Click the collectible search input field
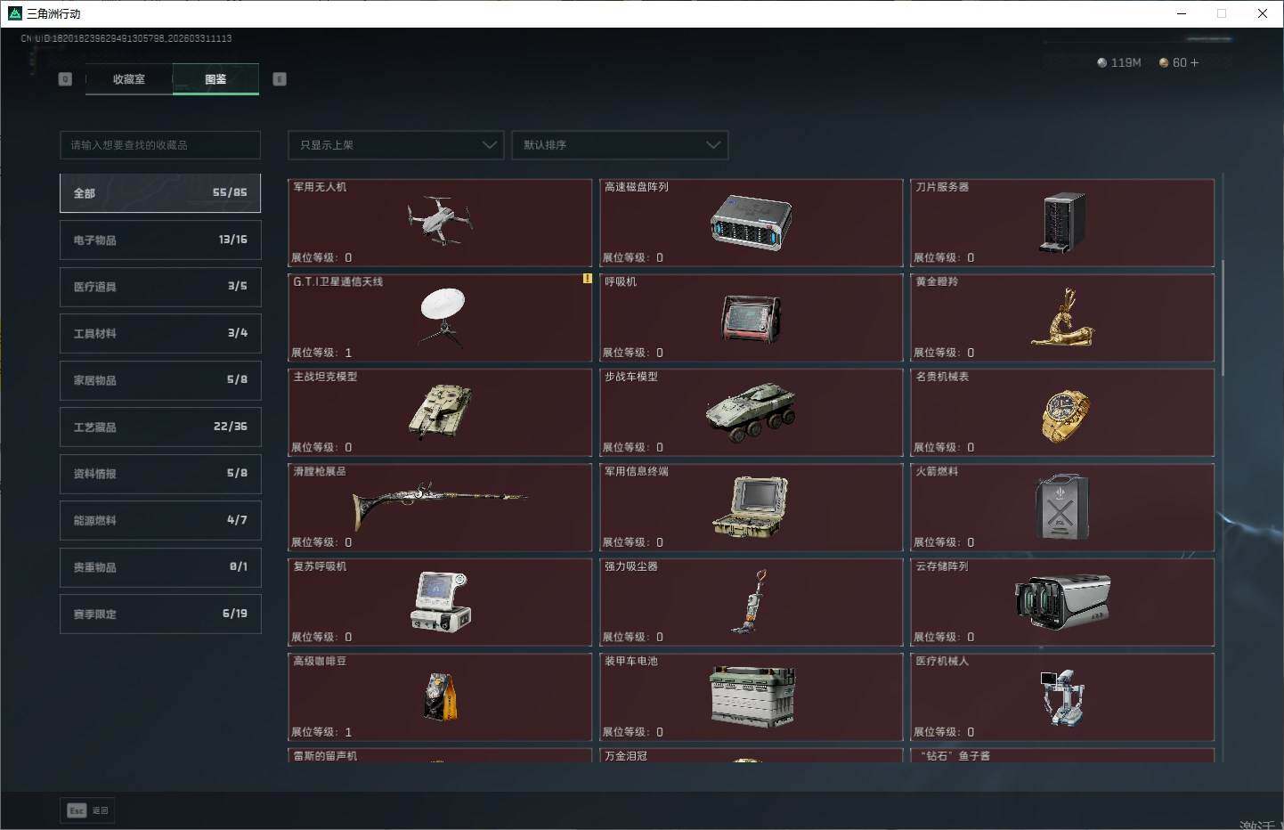 160,145
